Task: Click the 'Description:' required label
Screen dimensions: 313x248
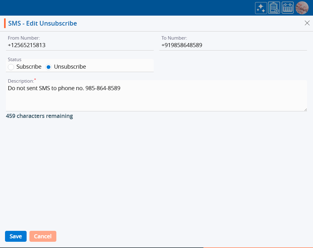Action: (x=21, y=81)
